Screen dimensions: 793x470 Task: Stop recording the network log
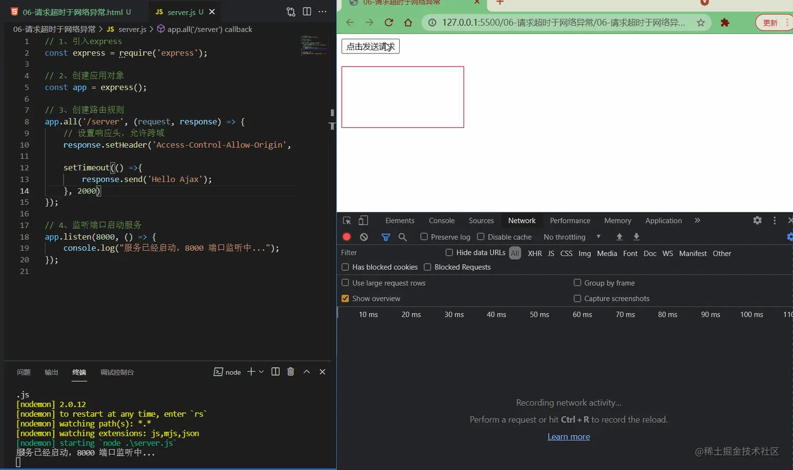(x=347, y=237)
